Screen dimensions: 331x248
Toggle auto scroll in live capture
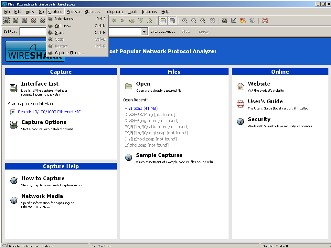click(172, 21)
